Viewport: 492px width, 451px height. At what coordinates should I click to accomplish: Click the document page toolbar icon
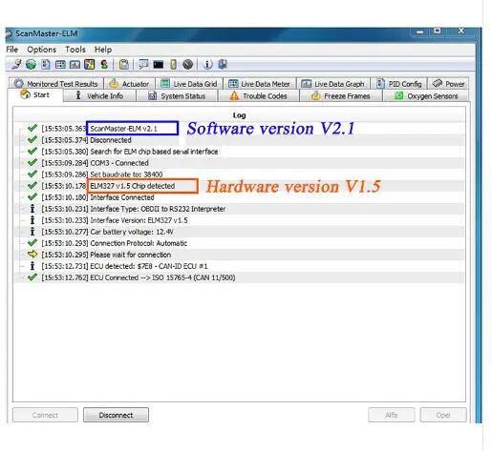(46, 65)
